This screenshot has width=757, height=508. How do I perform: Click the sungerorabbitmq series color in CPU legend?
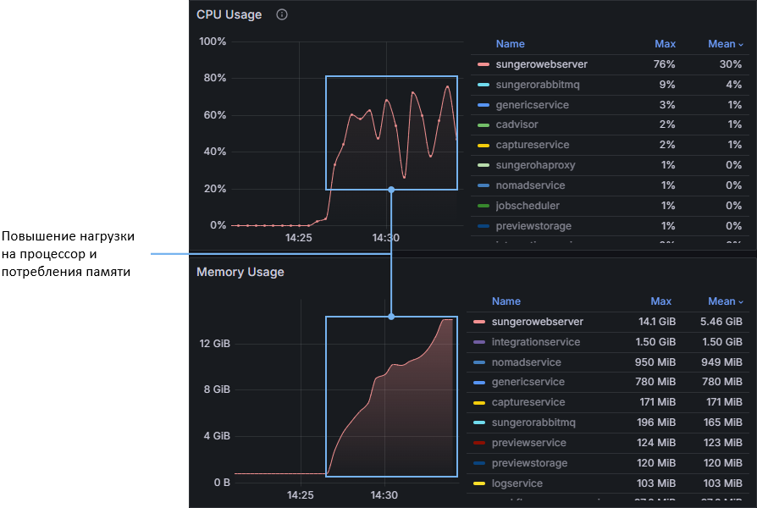point(483,85)
